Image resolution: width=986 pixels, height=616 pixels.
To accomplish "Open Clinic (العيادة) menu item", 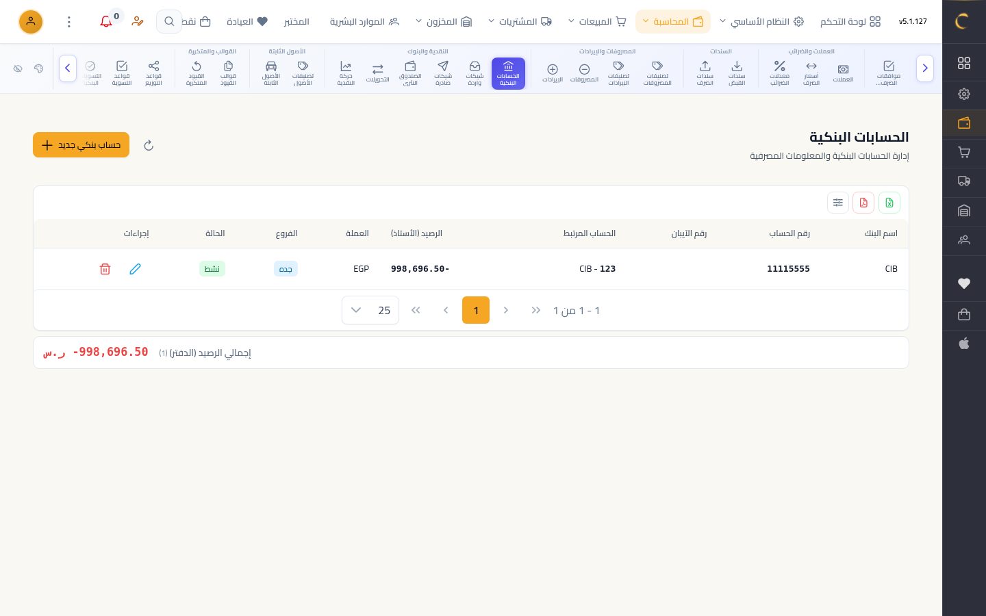I will click(247, 22).
